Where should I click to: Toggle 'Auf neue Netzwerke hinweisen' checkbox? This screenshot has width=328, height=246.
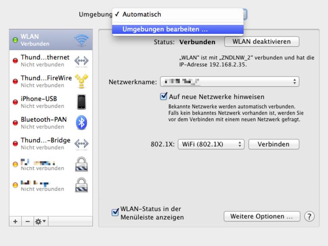coord(164,96)
